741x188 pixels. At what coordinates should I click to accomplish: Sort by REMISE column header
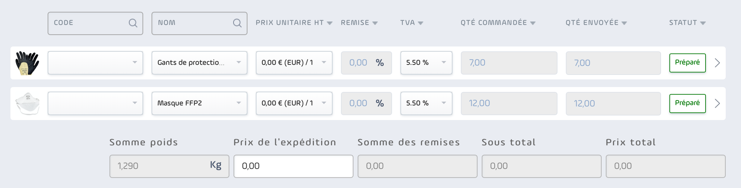359,23
